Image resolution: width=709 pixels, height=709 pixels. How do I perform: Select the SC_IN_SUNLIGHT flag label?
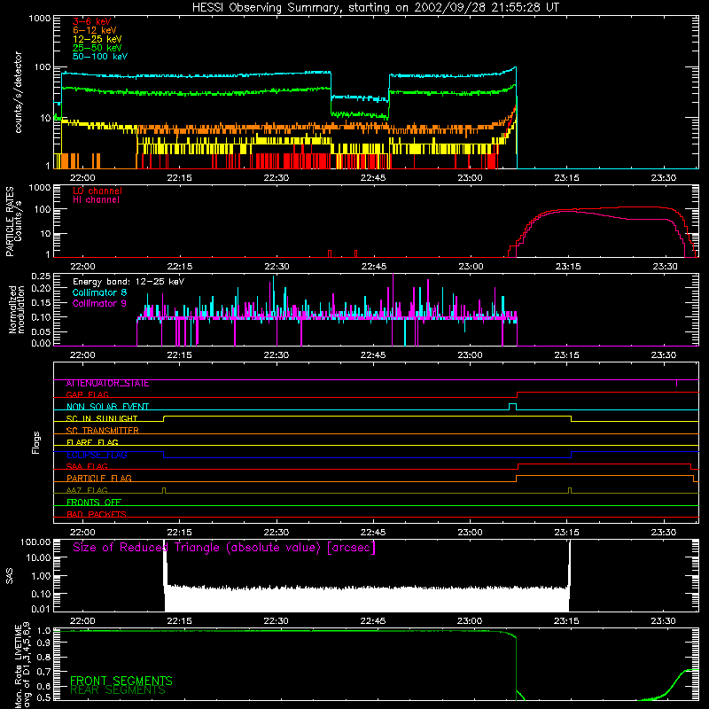tap(102, 418)
